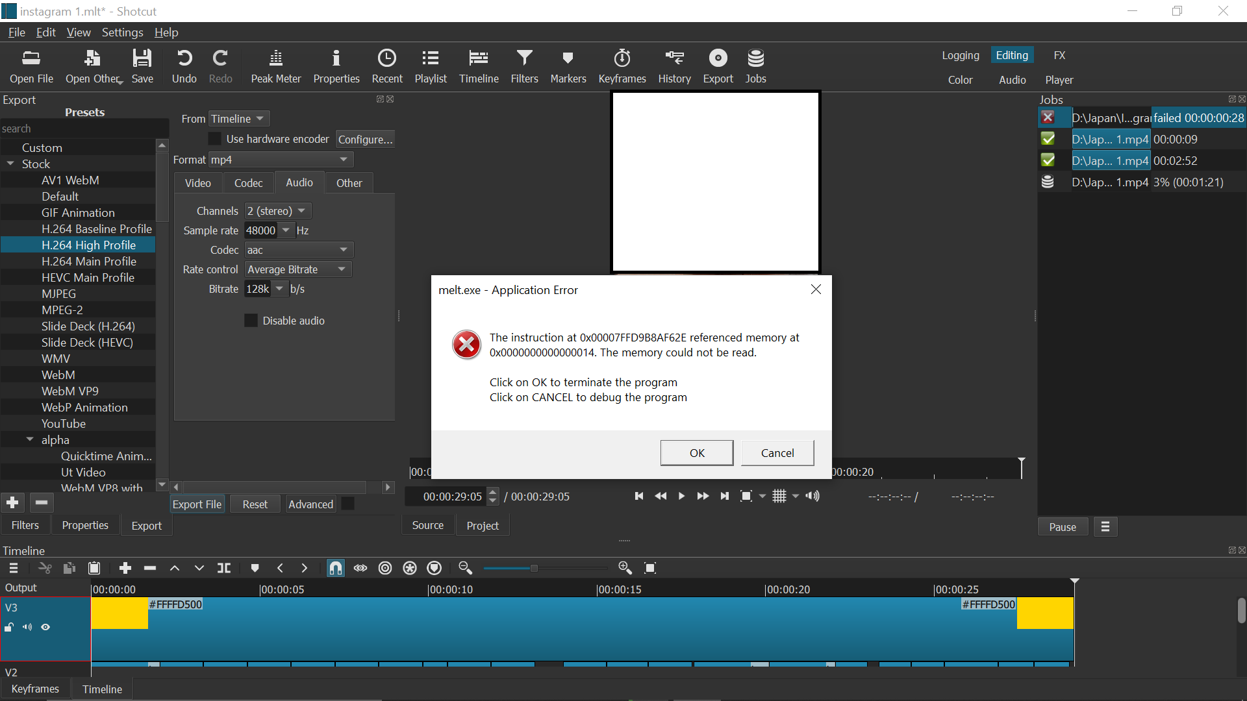1247x701 pixels.
Task: Show Recent files panel
Action: [x=387, y=66]
